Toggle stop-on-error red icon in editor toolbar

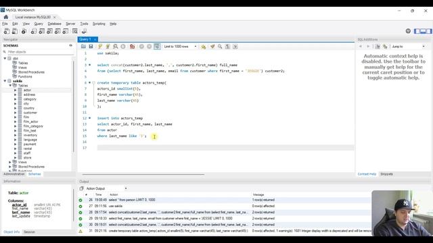click(133, 47)
